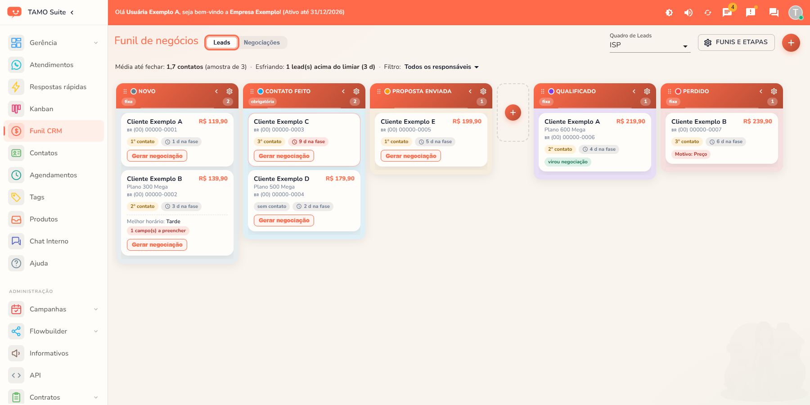Refresh using the sync arrows icon

tap(708, 13)
